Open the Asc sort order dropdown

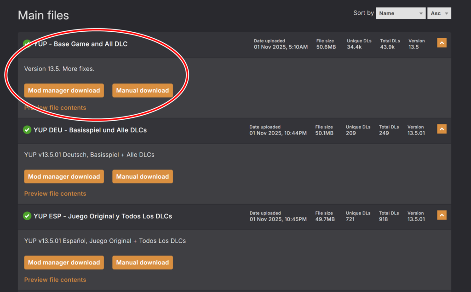[x=439, y=13]
